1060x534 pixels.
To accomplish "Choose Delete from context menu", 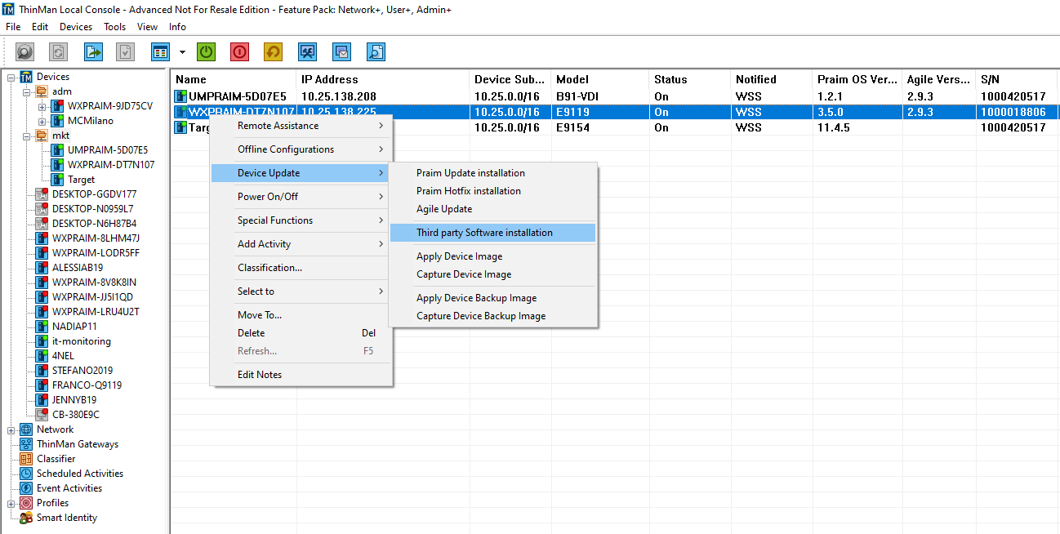I will point(301,333).
